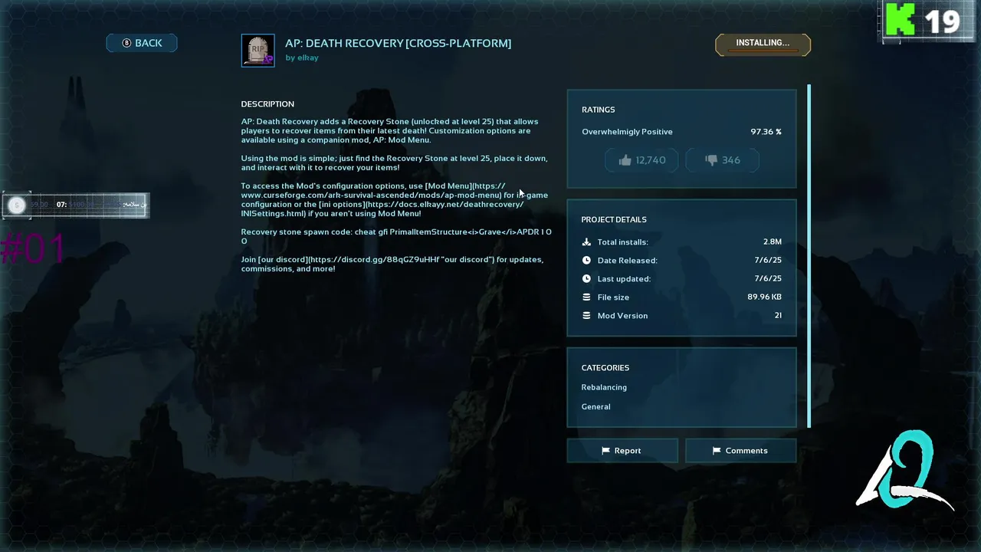Report the mod using Report button
981x552 pixels.
(x=622, y=451)
